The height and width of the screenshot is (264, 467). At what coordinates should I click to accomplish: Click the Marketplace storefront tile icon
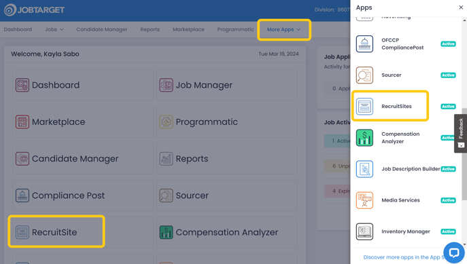tap(22, 122)
